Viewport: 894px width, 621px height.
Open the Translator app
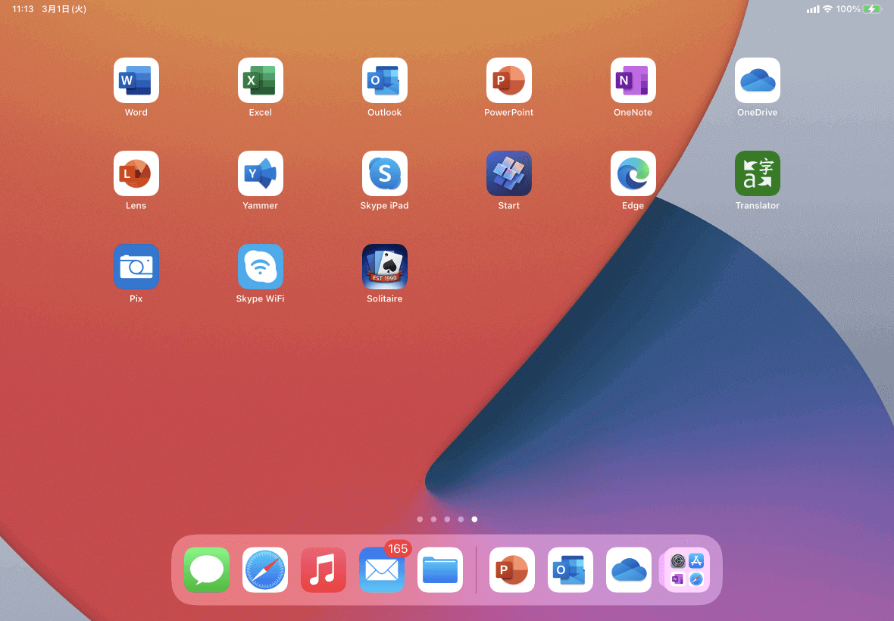tap(757, 173)
